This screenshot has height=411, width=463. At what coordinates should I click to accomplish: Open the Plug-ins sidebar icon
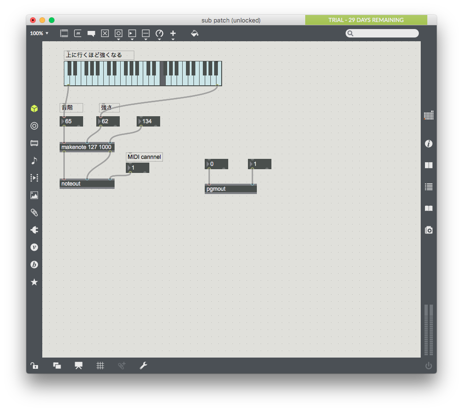point(34,230)
